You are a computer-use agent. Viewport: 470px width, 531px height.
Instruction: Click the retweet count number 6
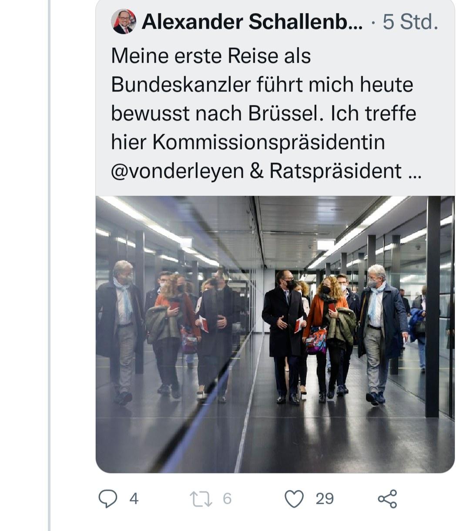227,499
